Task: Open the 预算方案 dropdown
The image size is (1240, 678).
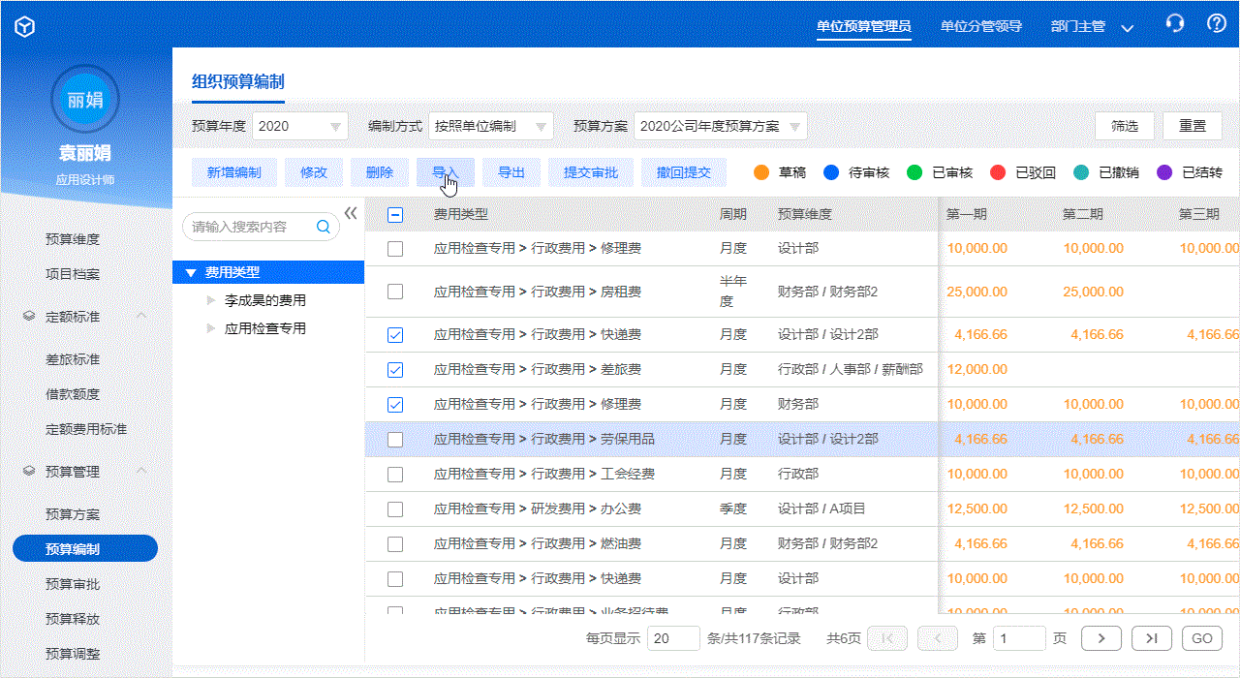Action: pos(721,126)
